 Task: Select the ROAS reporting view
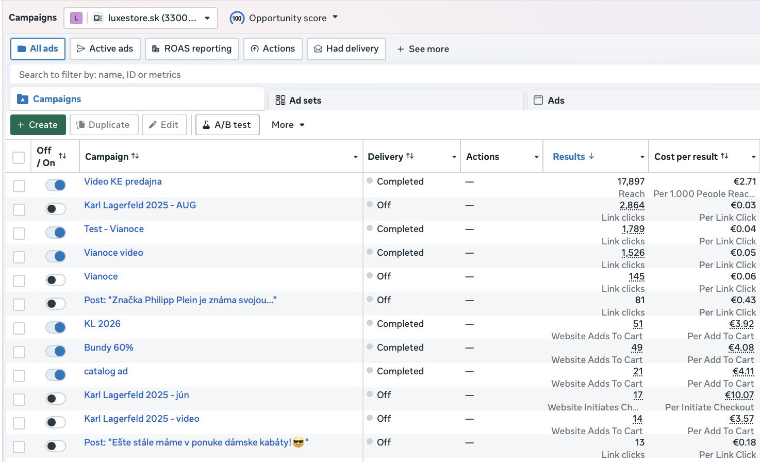pos(192,48)
